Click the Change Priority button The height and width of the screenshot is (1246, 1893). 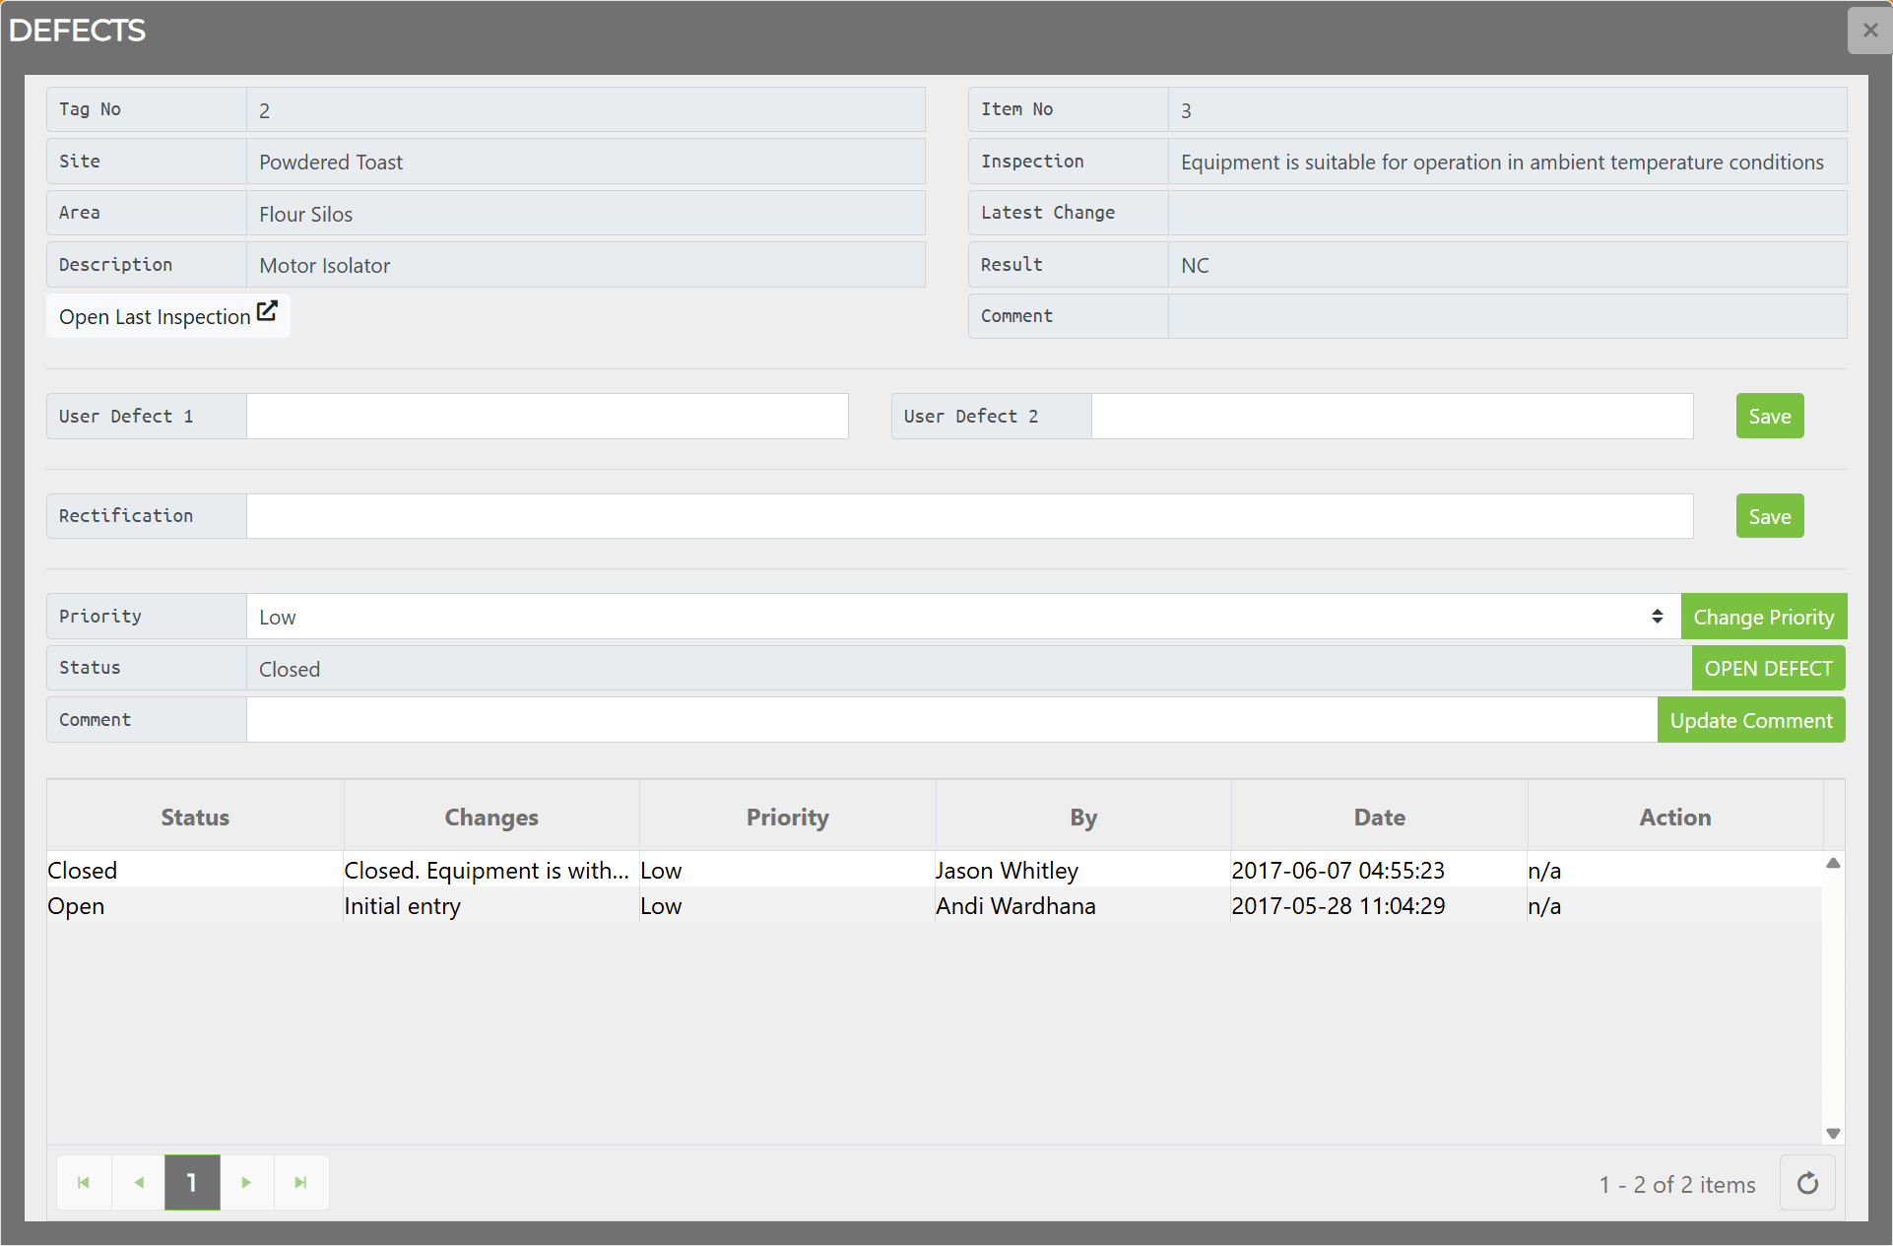pyautogui.click(x=1763, y=617)
